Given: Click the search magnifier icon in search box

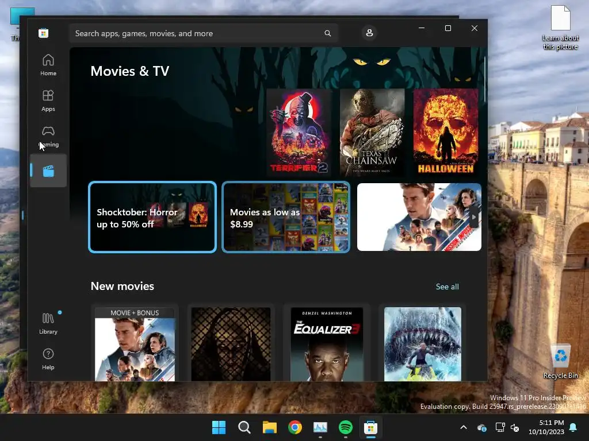Looking at the screenshot, I should coord(327,33).
